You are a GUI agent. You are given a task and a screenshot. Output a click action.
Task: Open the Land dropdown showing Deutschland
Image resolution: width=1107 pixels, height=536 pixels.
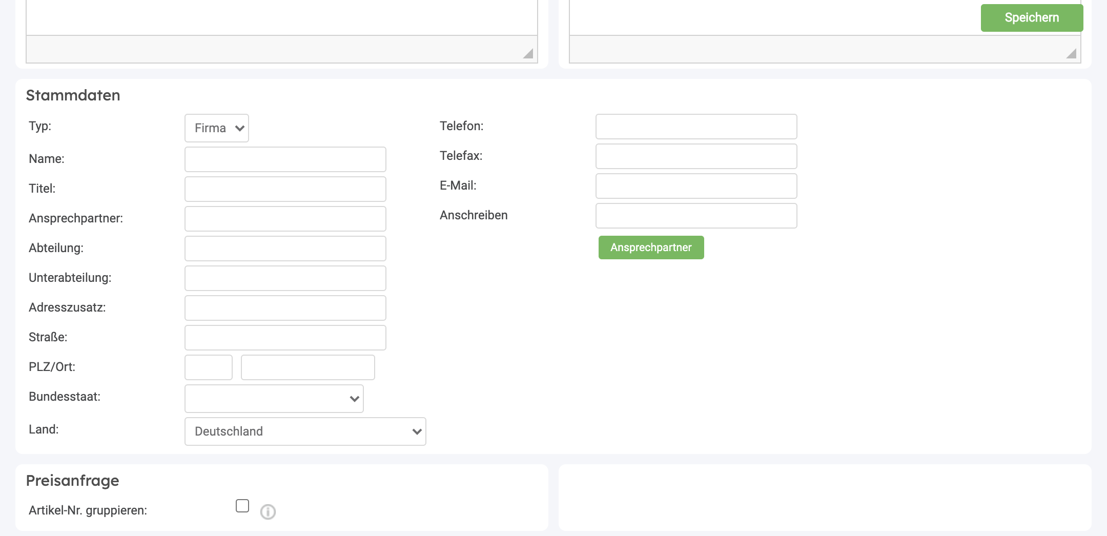point(305,431)
